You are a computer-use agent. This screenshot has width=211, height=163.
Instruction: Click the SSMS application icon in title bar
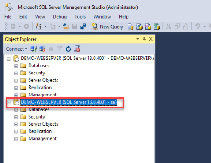point(9,7)
